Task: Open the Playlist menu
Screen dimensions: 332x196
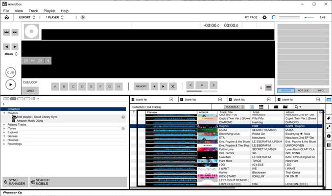Action: tap(50, 11)
